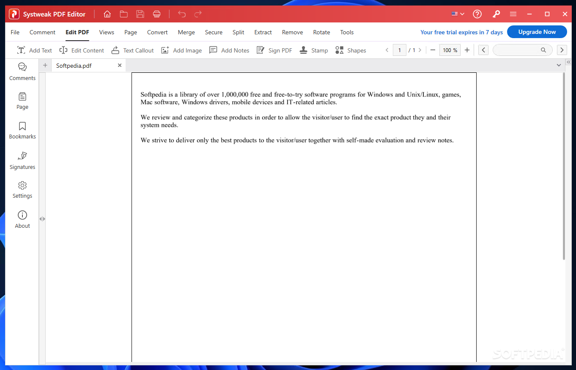Collapse the right panel double-chevron
This screenshot has width=576, height=370.
pos(569,62)
